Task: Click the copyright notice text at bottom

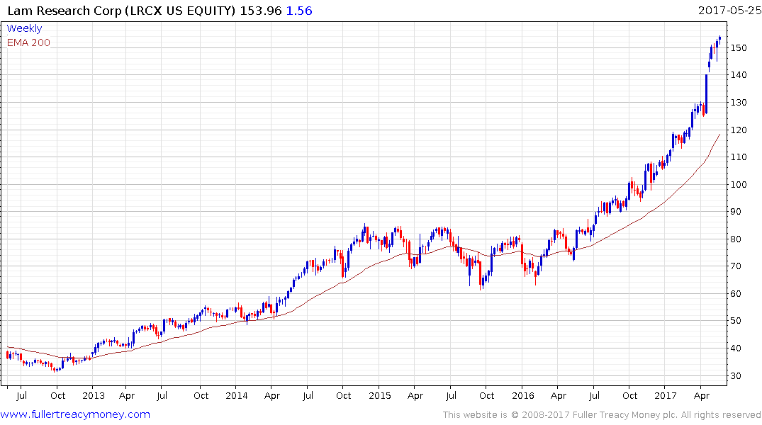Action: [602, 415]
